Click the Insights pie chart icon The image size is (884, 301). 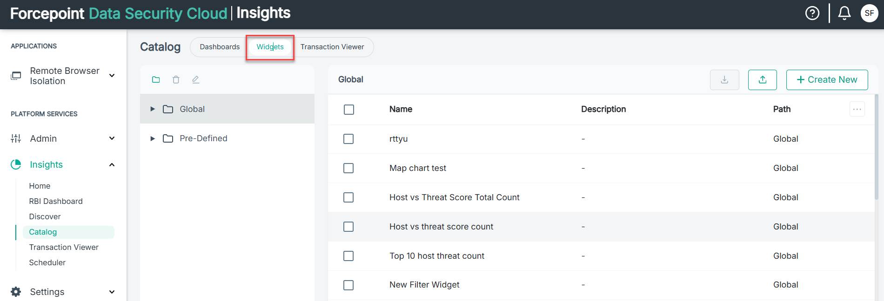pyautogui.click(x=16, y=164)
